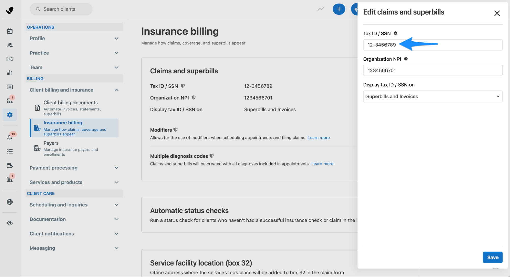Click Service facility location (box 32) heading
Image resolution: width=510 pixels, height=277 pixels.
(201, 263)
